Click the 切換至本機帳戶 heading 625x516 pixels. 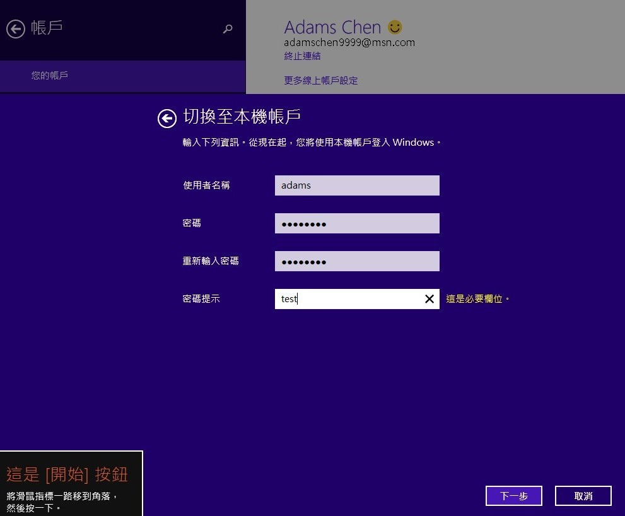(x=242, y=117)
